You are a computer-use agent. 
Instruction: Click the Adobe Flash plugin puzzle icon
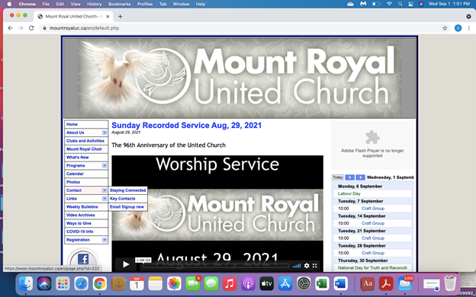coord(372,137)
